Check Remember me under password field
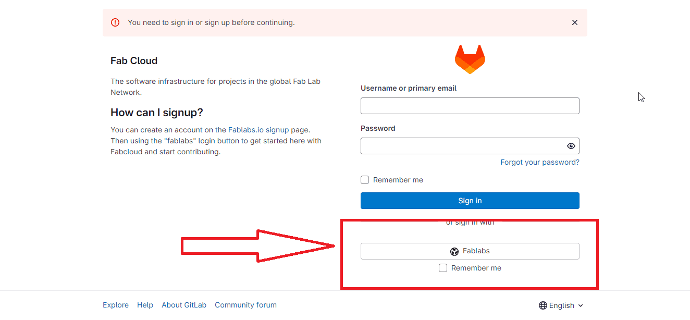This screenshot has height=320, width=690. click(x=365, y=180)
